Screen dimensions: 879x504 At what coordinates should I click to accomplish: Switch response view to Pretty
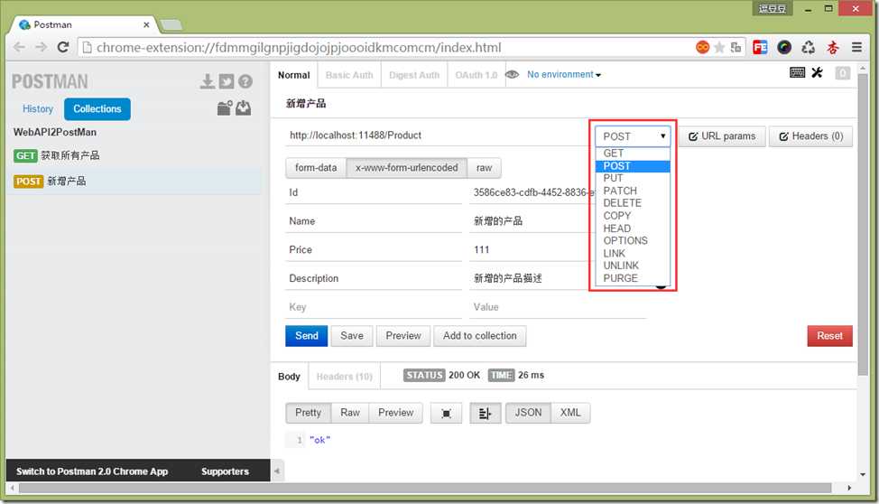[309, 413]
